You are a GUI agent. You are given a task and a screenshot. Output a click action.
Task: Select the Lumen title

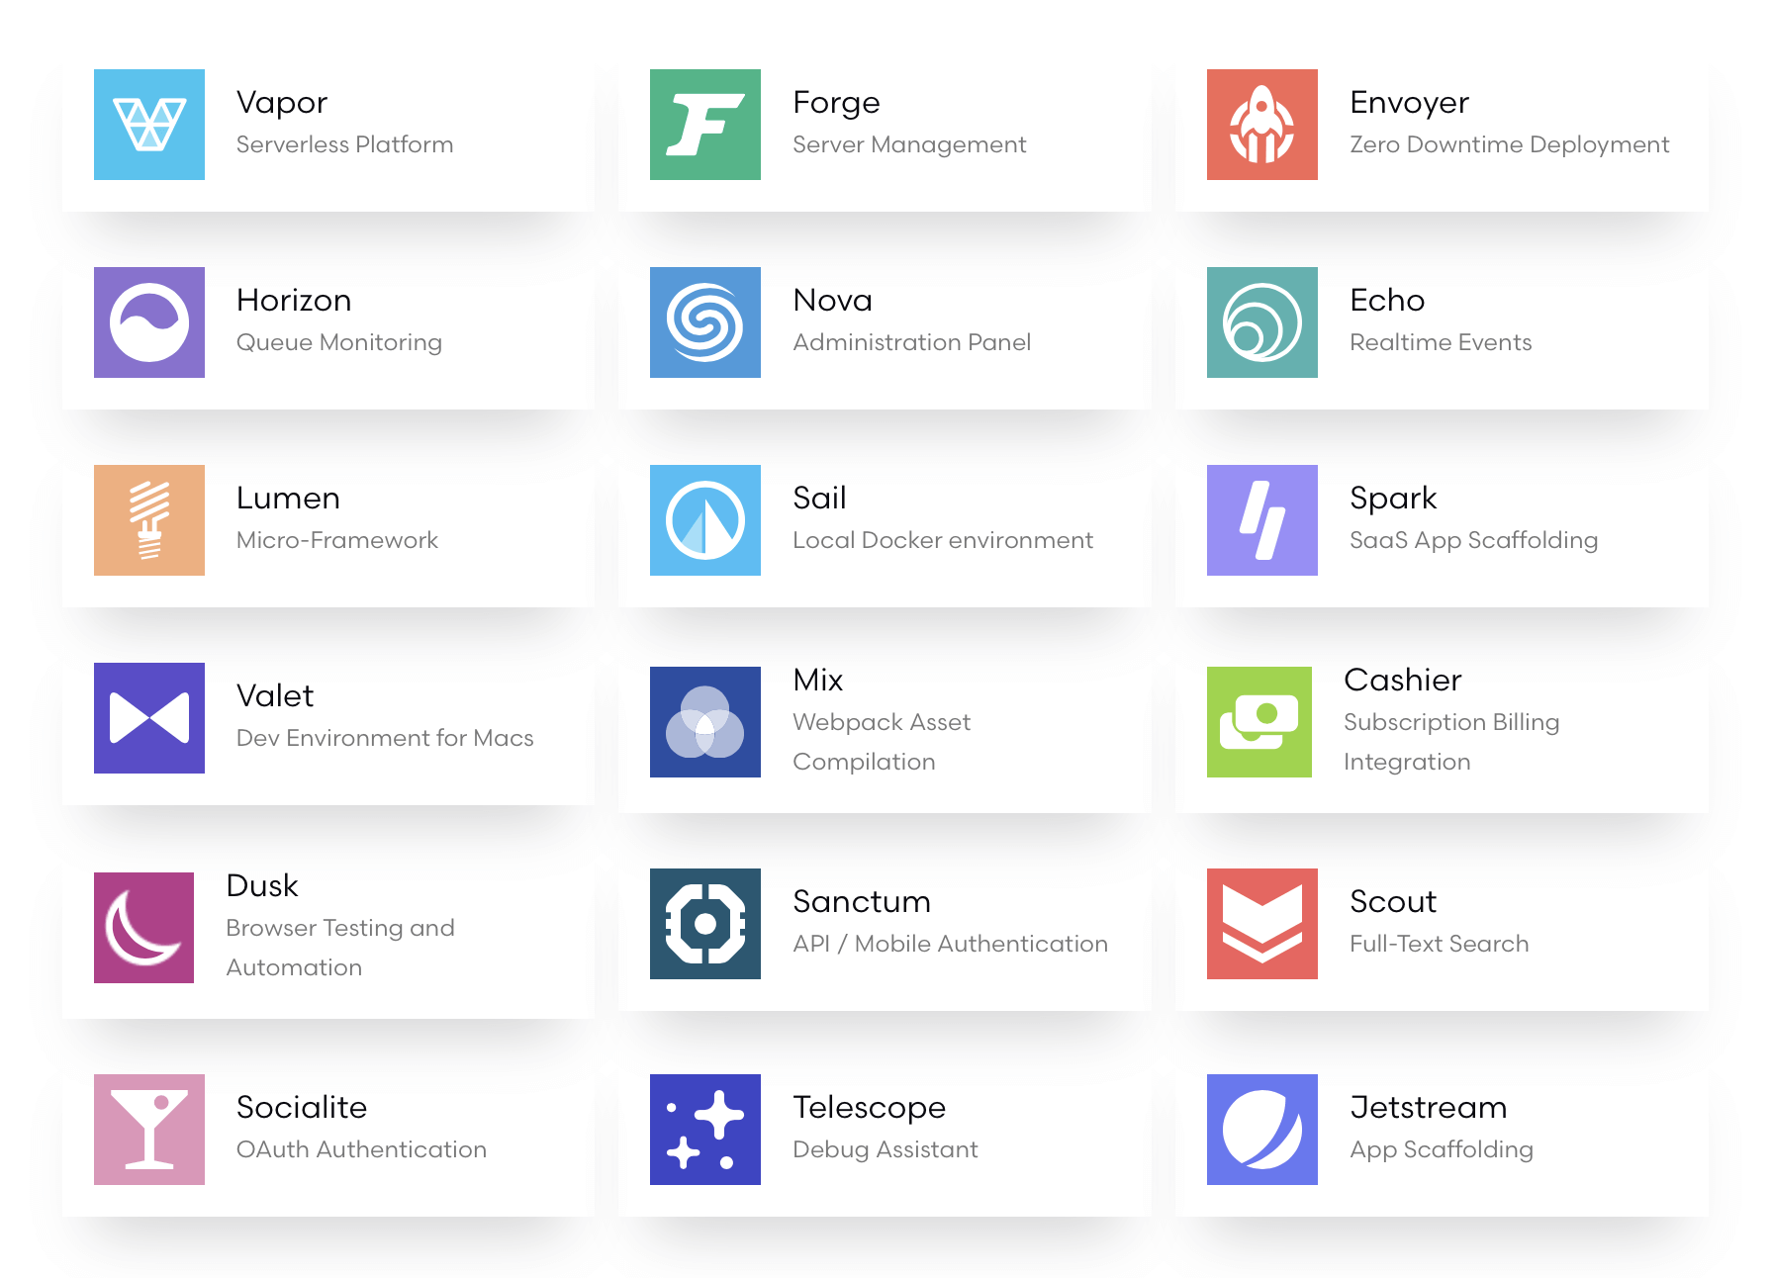(288, 499)
